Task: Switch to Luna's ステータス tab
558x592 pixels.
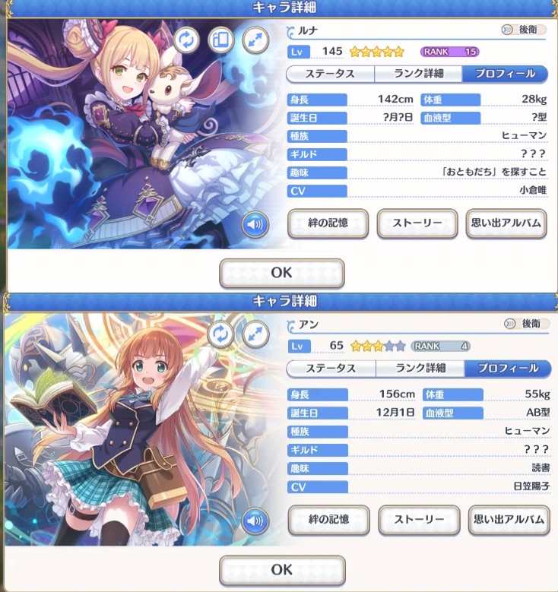Action: pyautogui.click(x=330, y=74)
